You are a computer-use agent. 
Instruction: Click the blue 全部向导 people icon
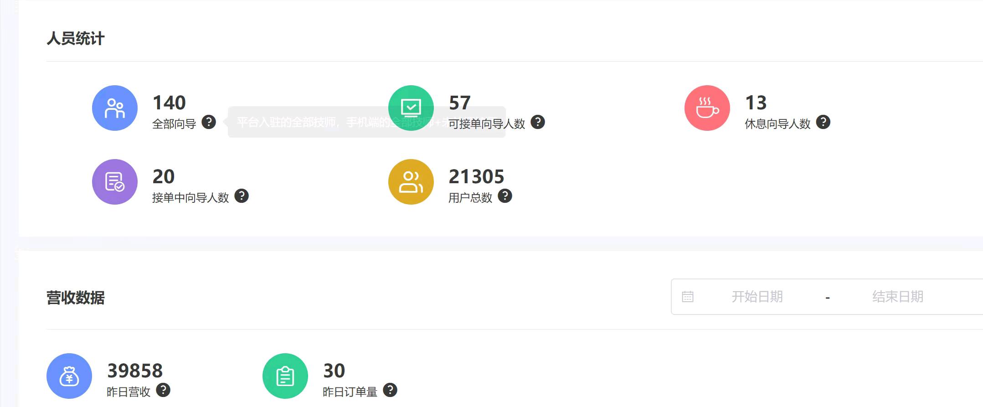(x=115, y=108)
